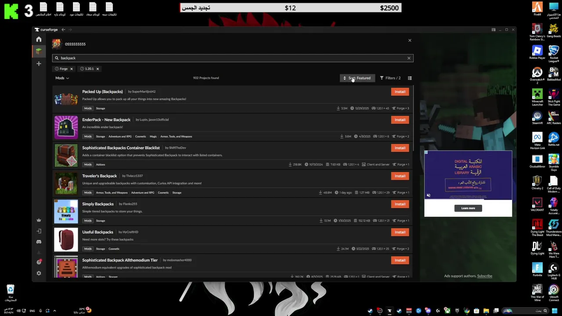Open author SuperMartijn642 profile

click(144, 92)
